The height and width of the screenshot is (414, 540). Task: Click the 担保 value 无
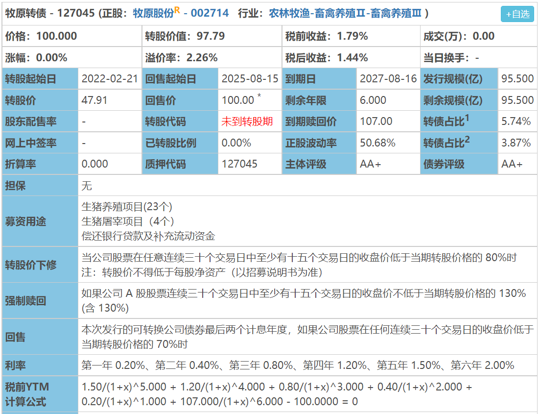click(x=87, y=186)
